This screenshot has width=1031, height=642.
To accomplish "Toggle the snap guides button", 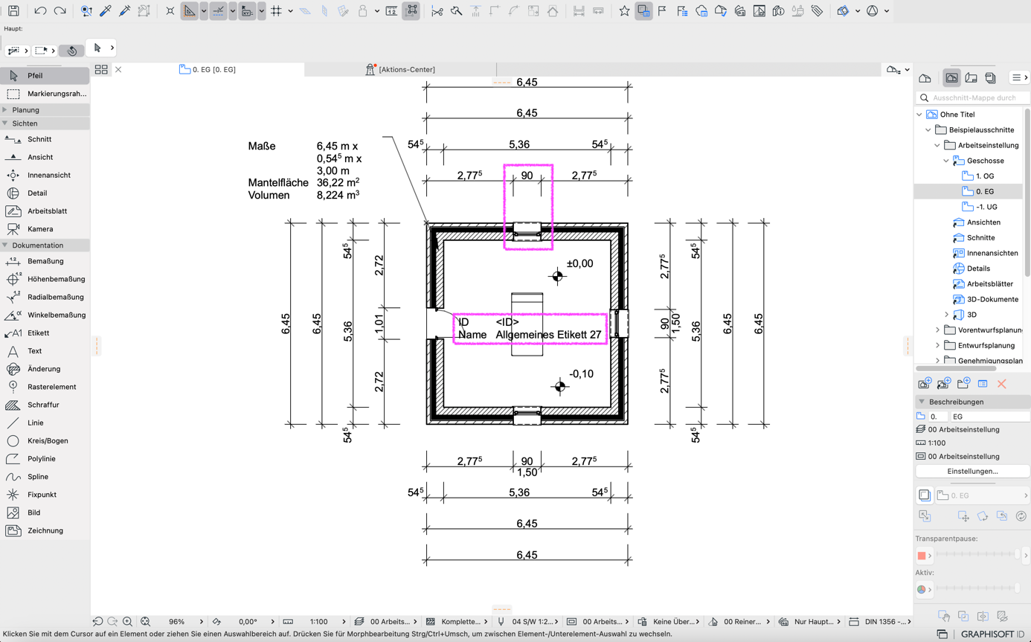I will [x=218, y=11].
